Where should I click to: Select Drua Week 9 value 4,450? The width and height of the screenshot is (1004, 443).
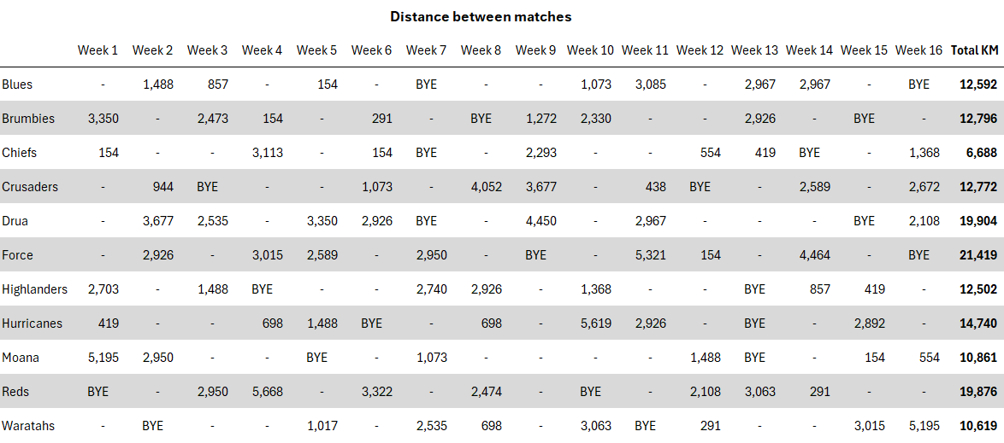coord(540,221)
